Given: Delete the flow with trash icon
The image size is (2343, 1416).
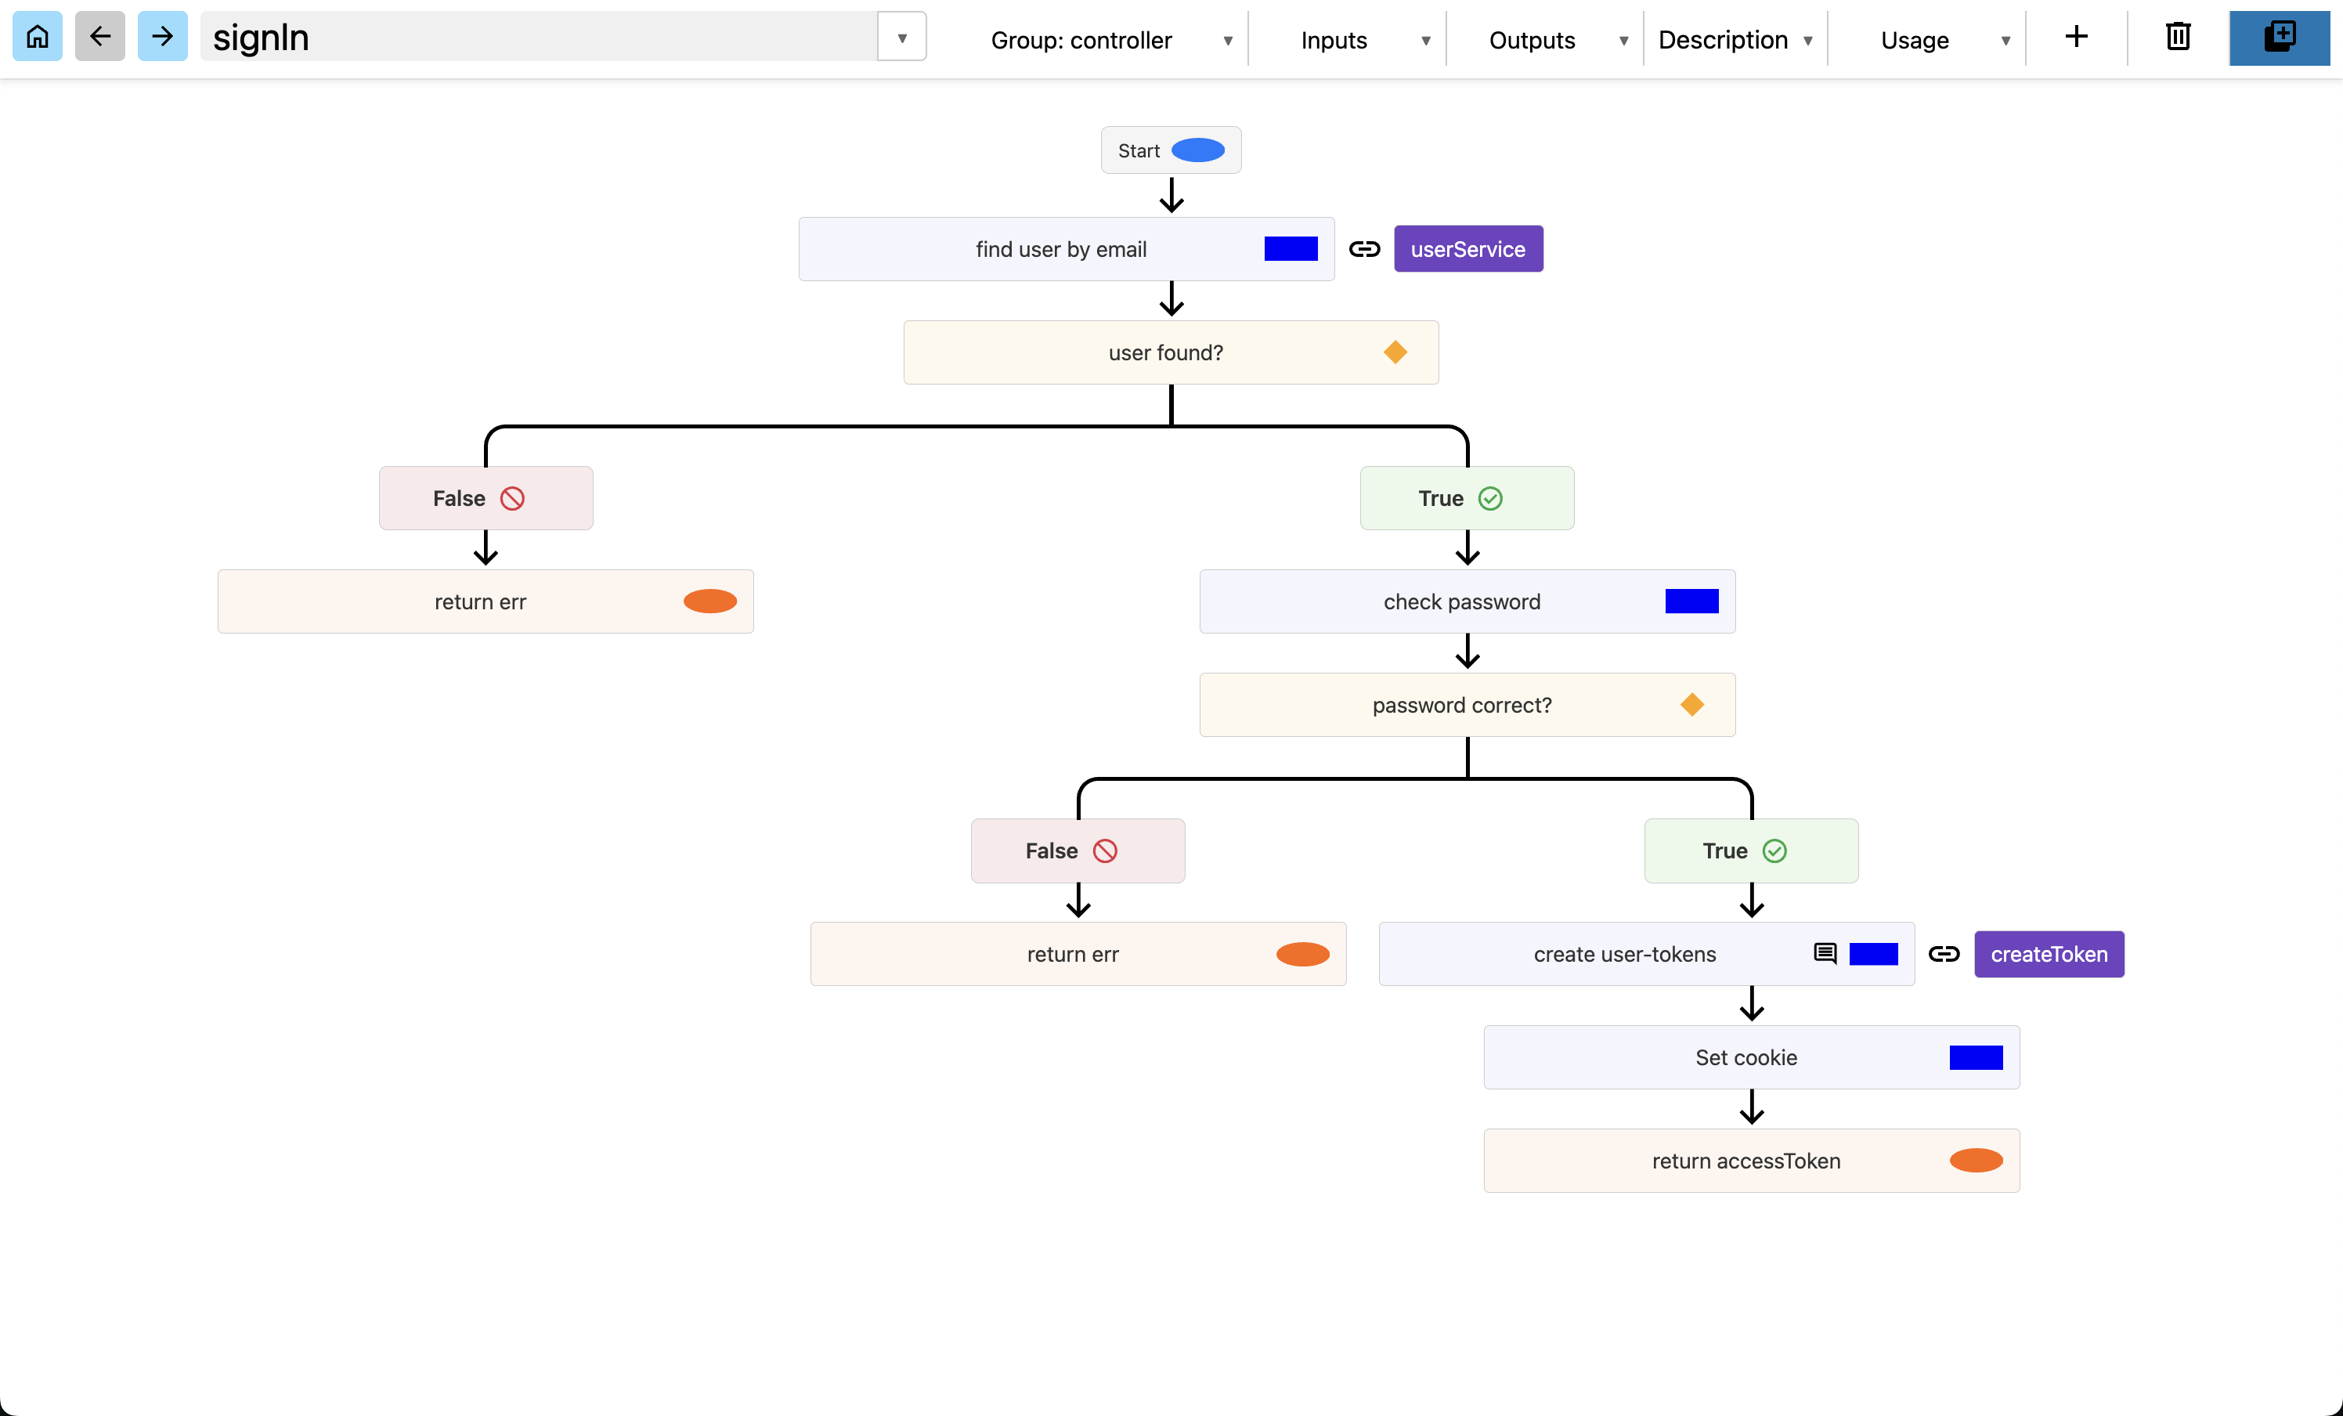Looking at the screenshot, I should [x=2178, y=37].
